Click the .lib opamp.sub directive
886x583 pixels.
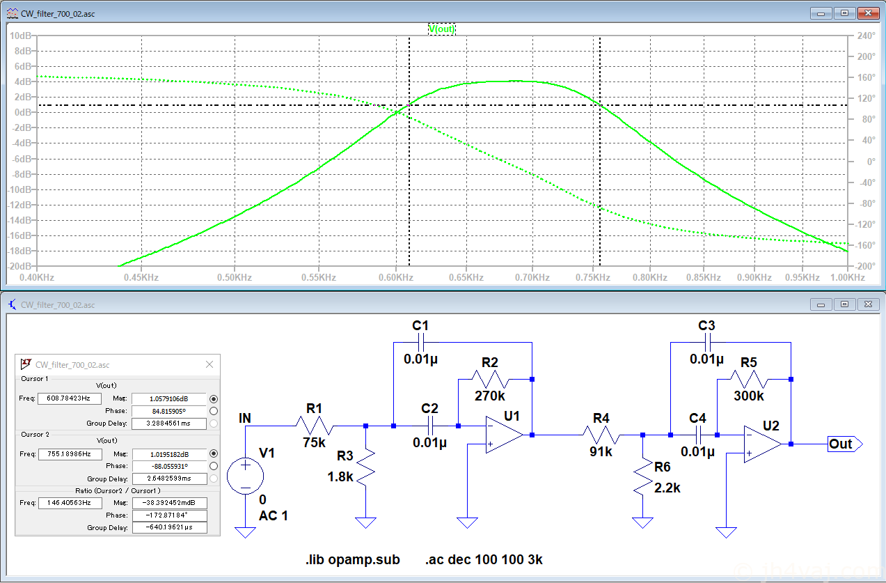point(353,559)
